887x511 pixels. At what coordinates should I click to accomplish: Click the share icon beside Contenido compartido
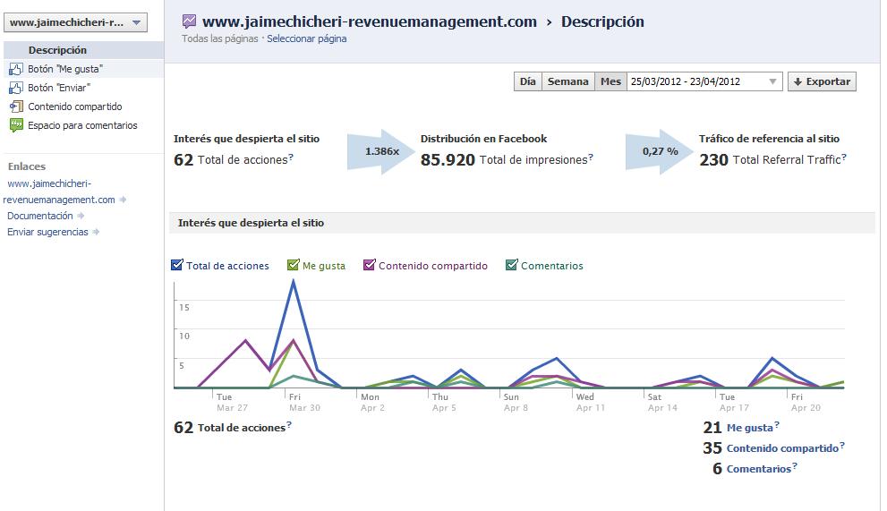coord(16,106)
